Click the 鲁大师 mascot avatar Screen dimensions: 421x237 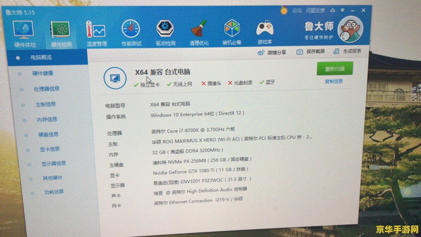click(x=350, y=29)
